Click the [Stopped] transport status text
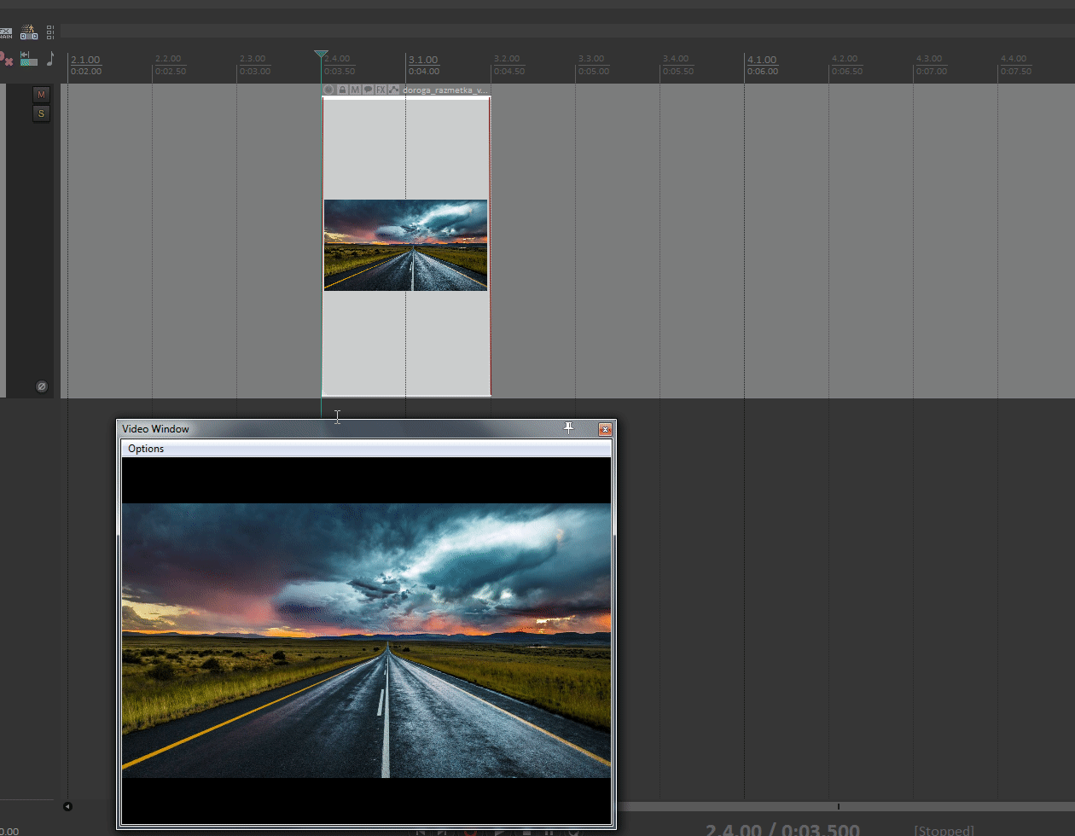Screen dimensions: 1075x836 click(944, 831)
